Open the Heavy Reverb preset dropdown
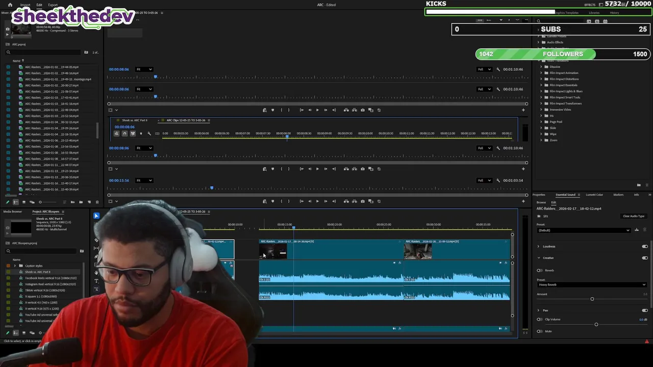653x367 pixels. coord(592,285)
